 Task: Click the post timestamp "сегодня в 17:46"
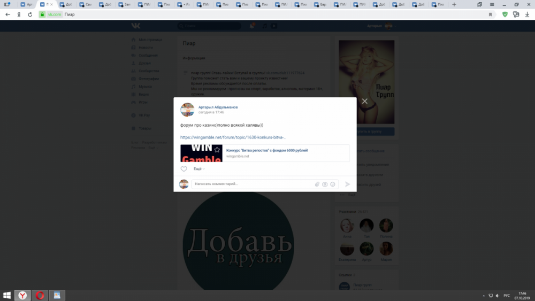[211, 112]
